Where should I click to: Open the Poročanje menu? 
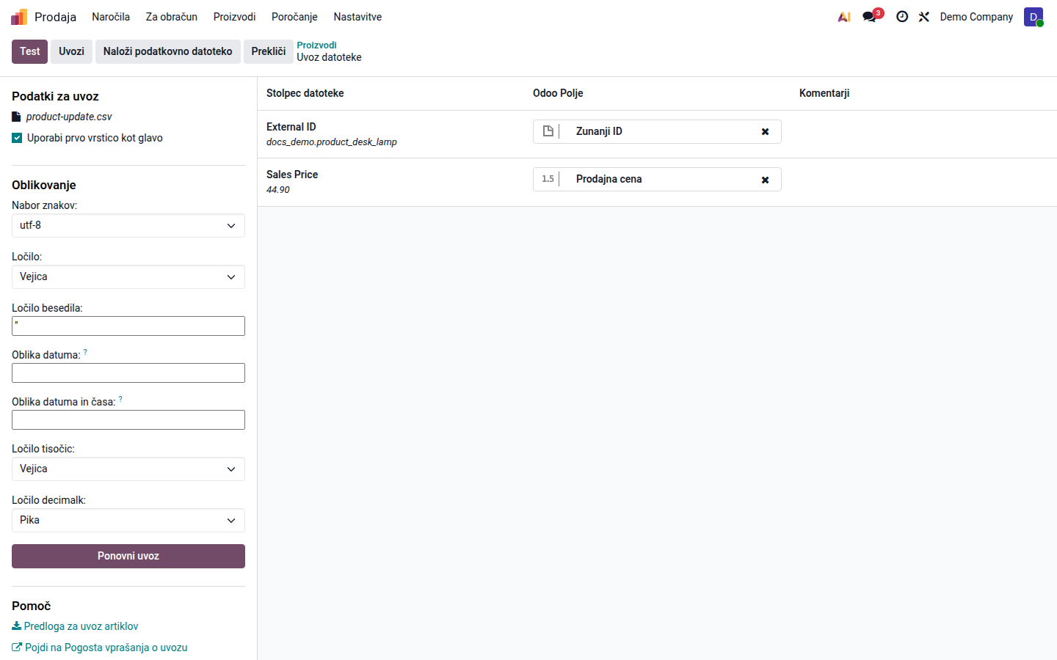[294, 17]
